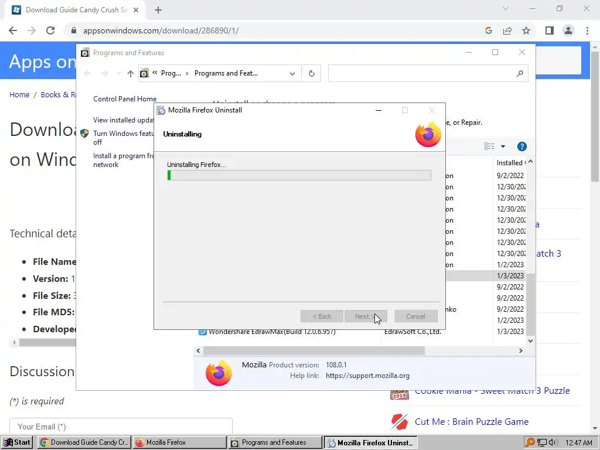This screenshot has height=450, width=600.
Task: Click the https://support.mozilla.org help link
Action: 367,376
